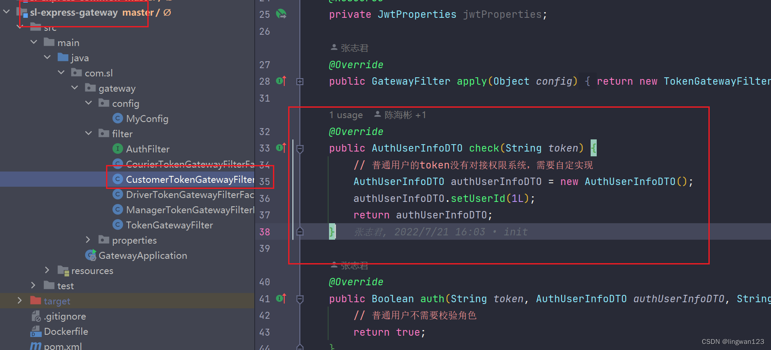771x350 pixels.
Task: Select MyConfig in project tree
Action: click(147, 119)
